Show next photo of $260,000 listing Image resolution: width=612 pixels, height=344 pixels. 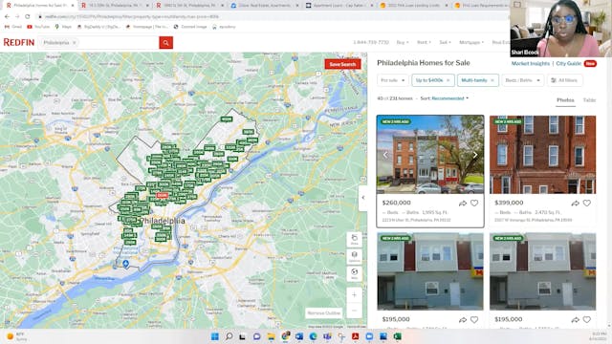pos(475,155)
